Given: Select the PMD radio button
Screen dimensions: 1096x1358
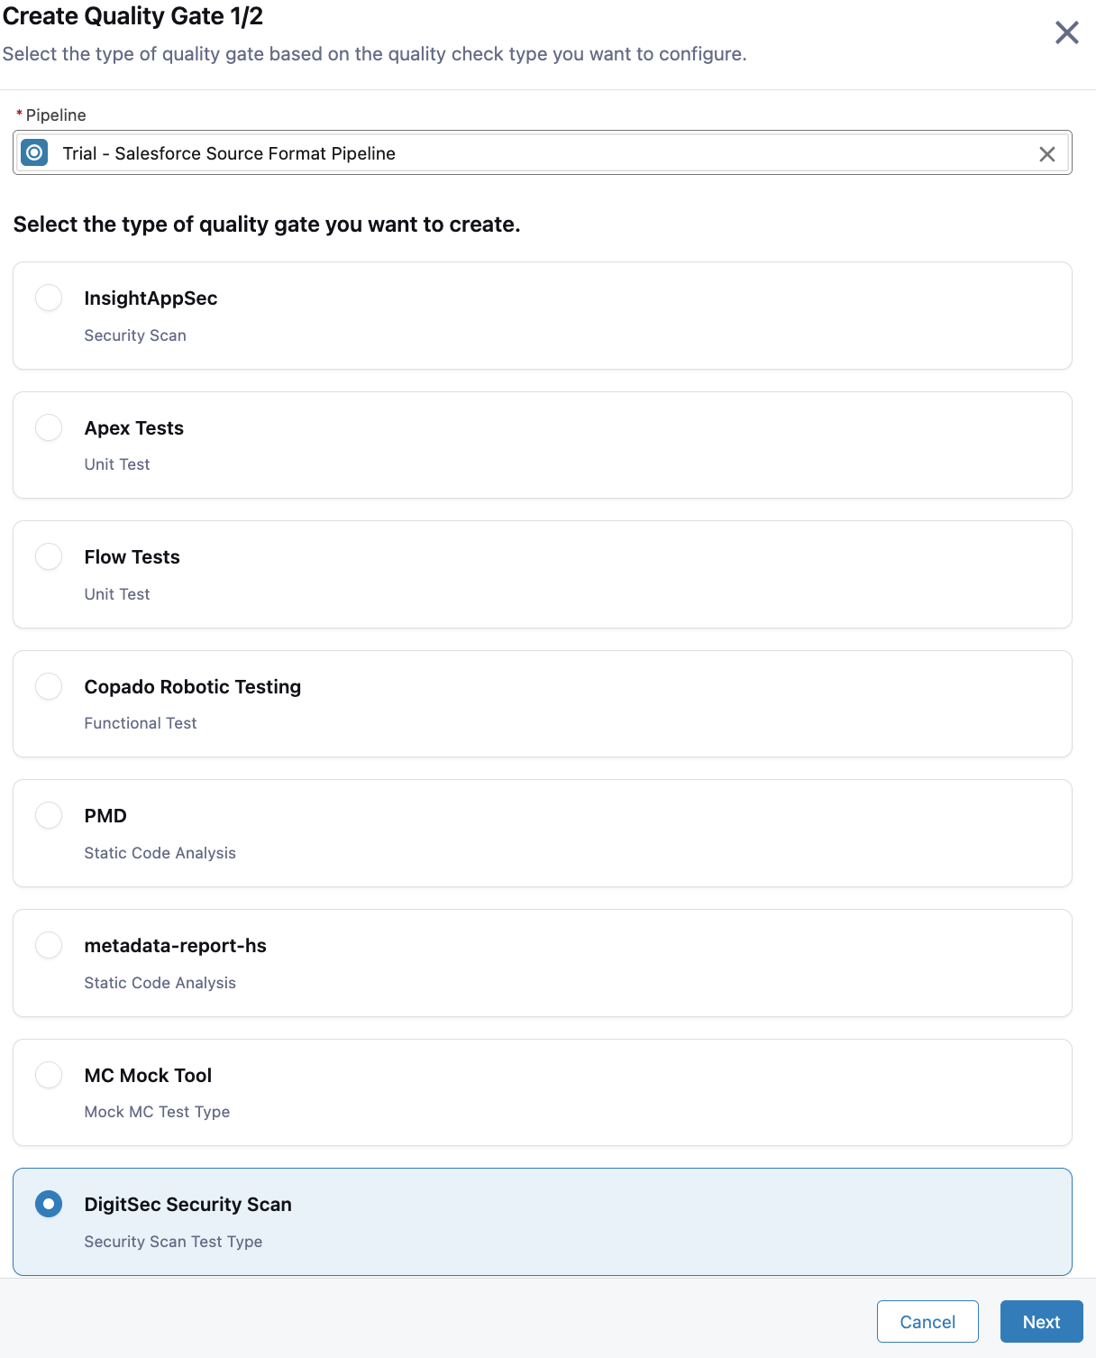Looking at the screenshot, I should [49, 815].
